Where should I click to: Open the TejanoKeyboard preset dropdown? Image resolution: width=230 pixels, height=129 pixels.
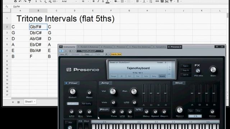coord(90,51)
